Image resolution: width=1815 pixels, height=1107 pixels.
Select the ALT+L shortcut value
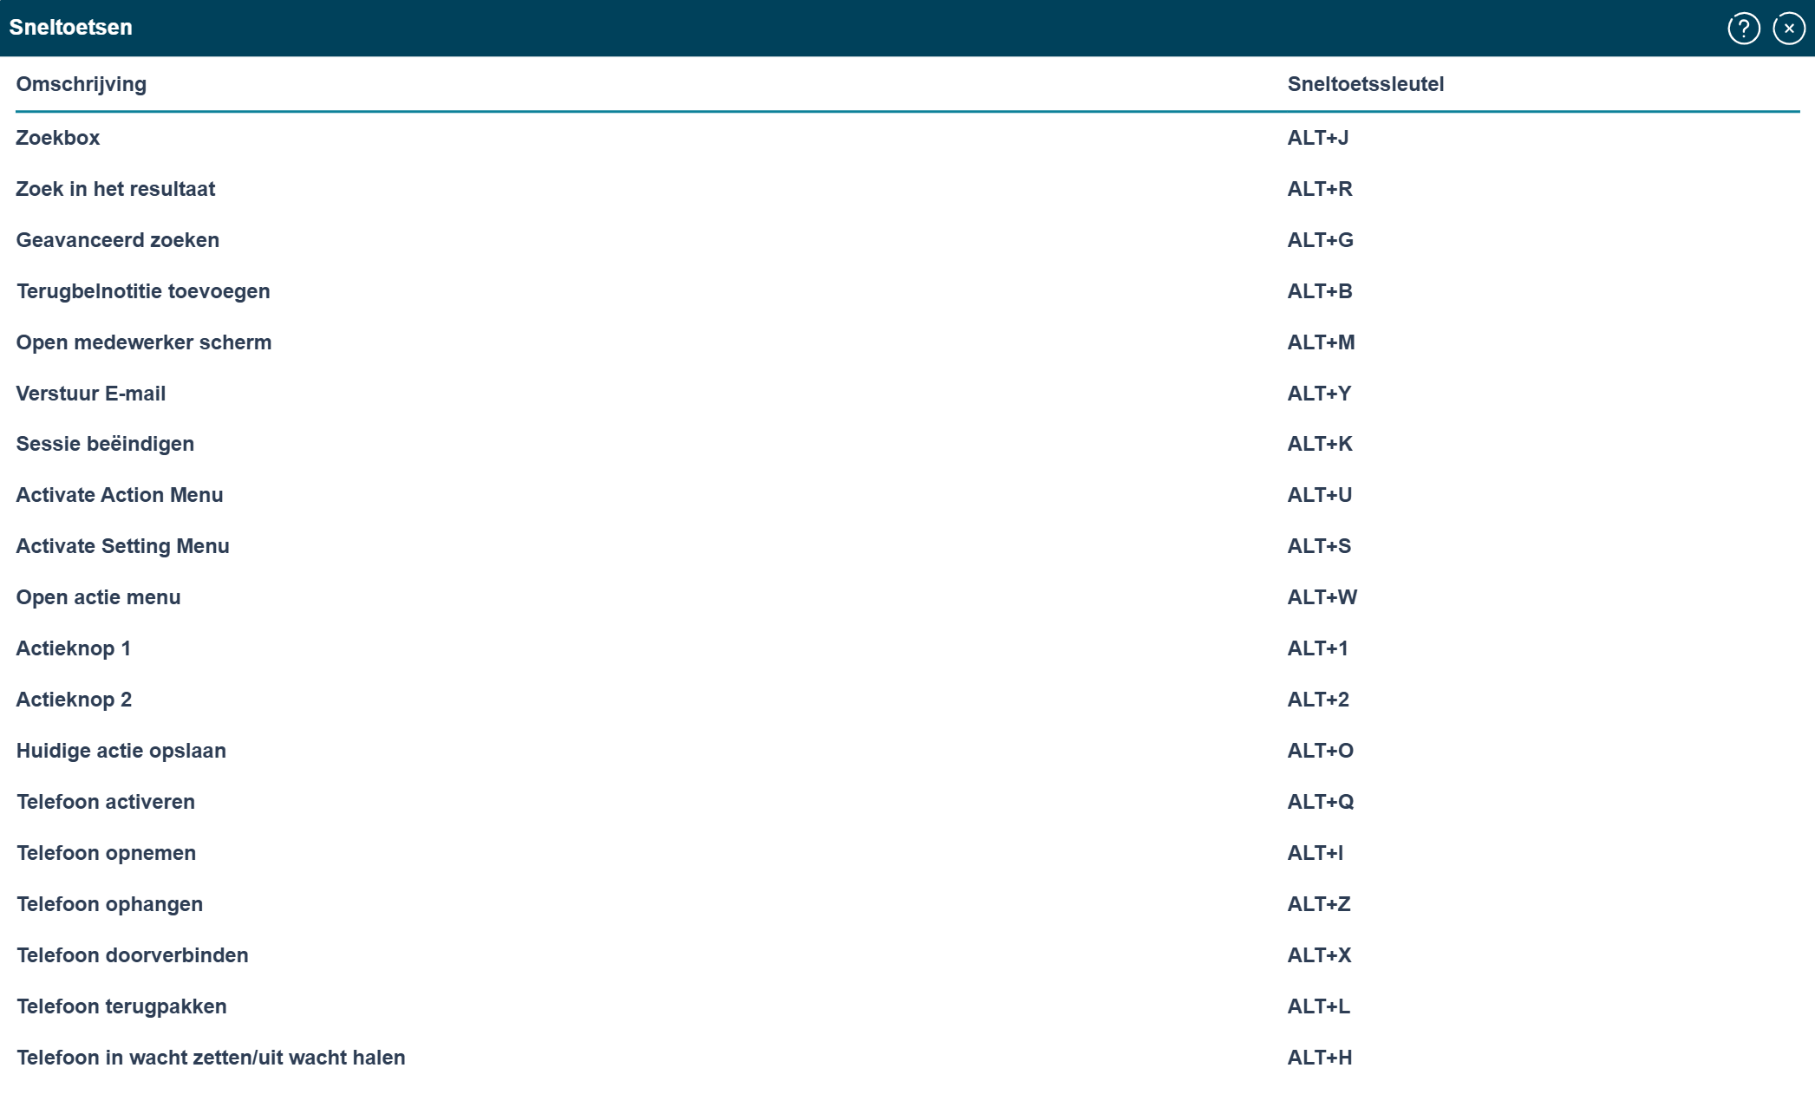[x=1318, y=1006]
